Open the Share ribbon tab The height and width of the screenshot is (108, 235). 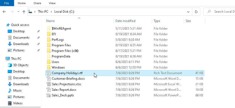point(37,3)
